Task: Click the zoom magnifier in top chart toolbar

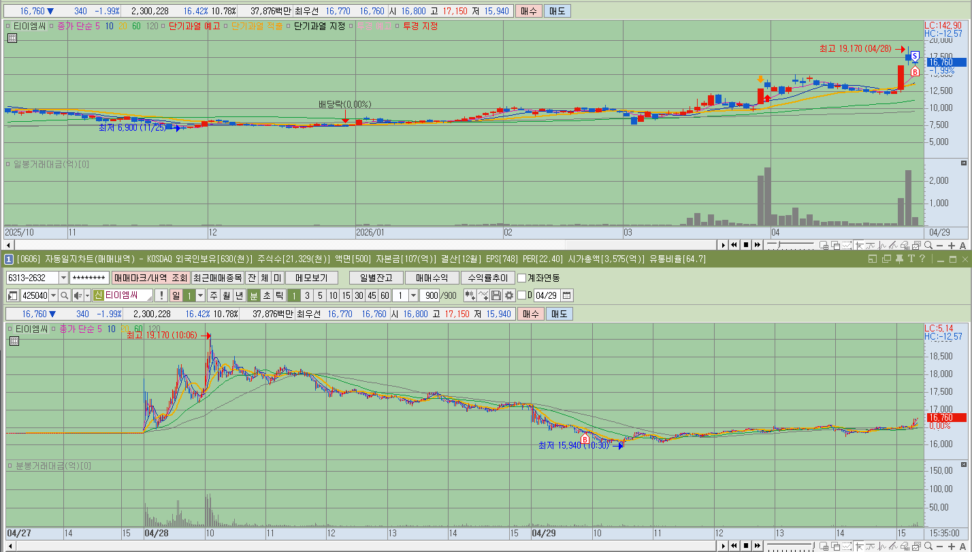Action: 928,245
